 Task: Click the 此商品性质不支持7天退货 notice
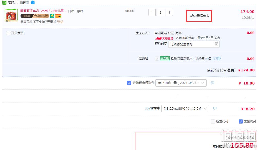(x=38, y=22)
